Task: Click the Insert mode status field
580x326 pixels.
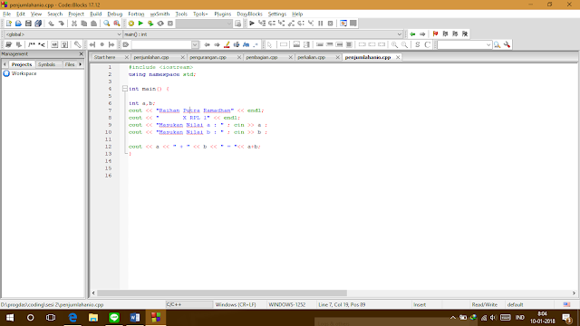Action: [420, 304]
